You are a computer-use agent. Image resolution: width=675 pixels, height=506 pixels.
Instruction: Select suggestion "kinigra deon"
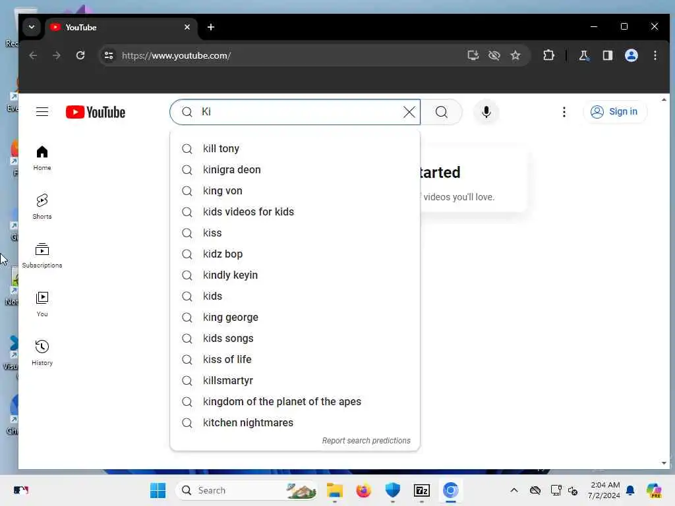tap(295, 169)
